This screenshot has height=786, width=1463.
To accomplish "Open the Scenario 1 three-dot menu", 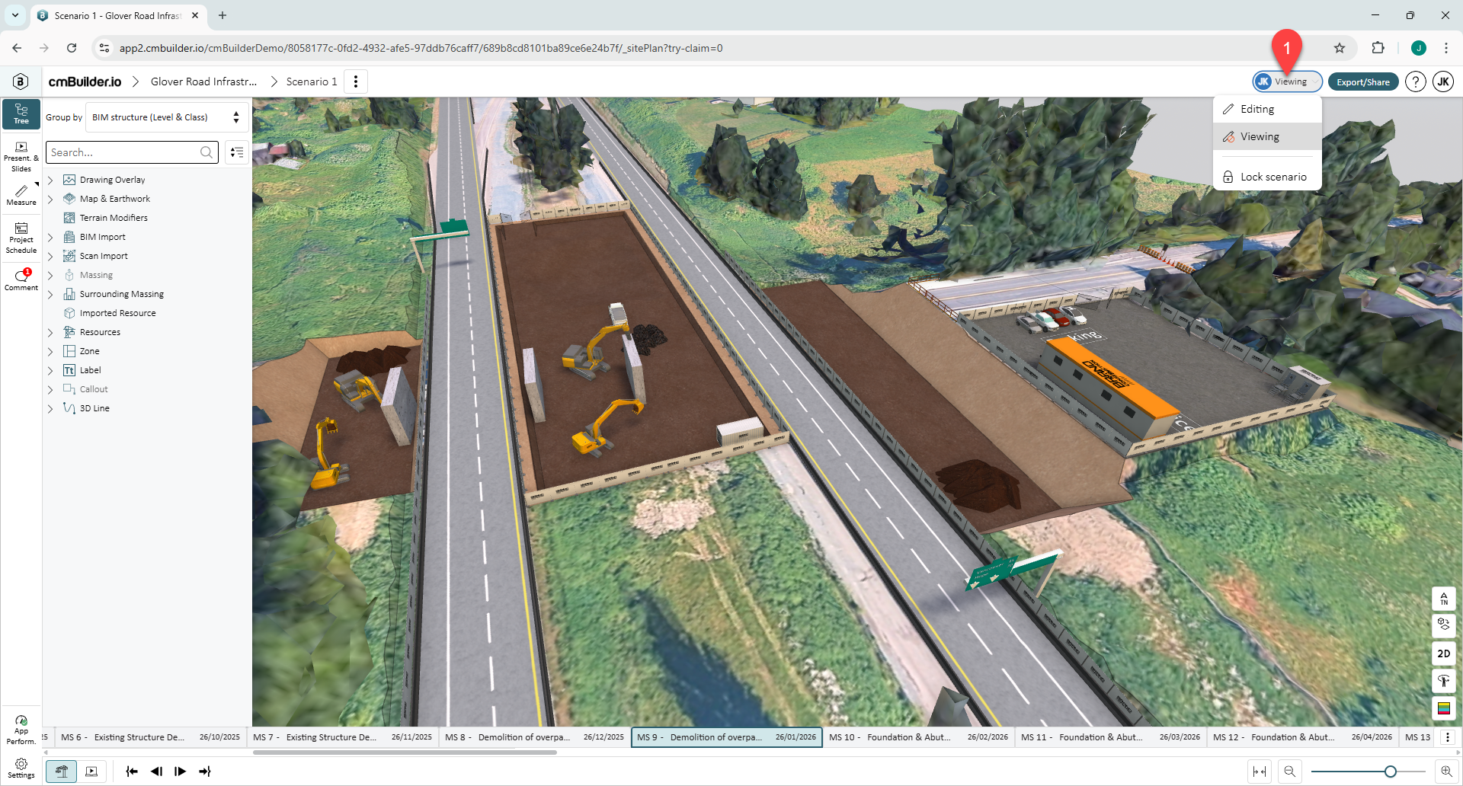I will point(356,81).
